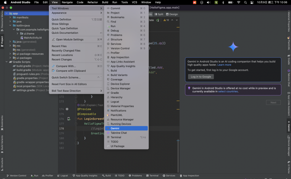This screenshot has height=179, width=291.
Task: Open the Appearance submenu arrow
Action: click(x=101, y=13)
